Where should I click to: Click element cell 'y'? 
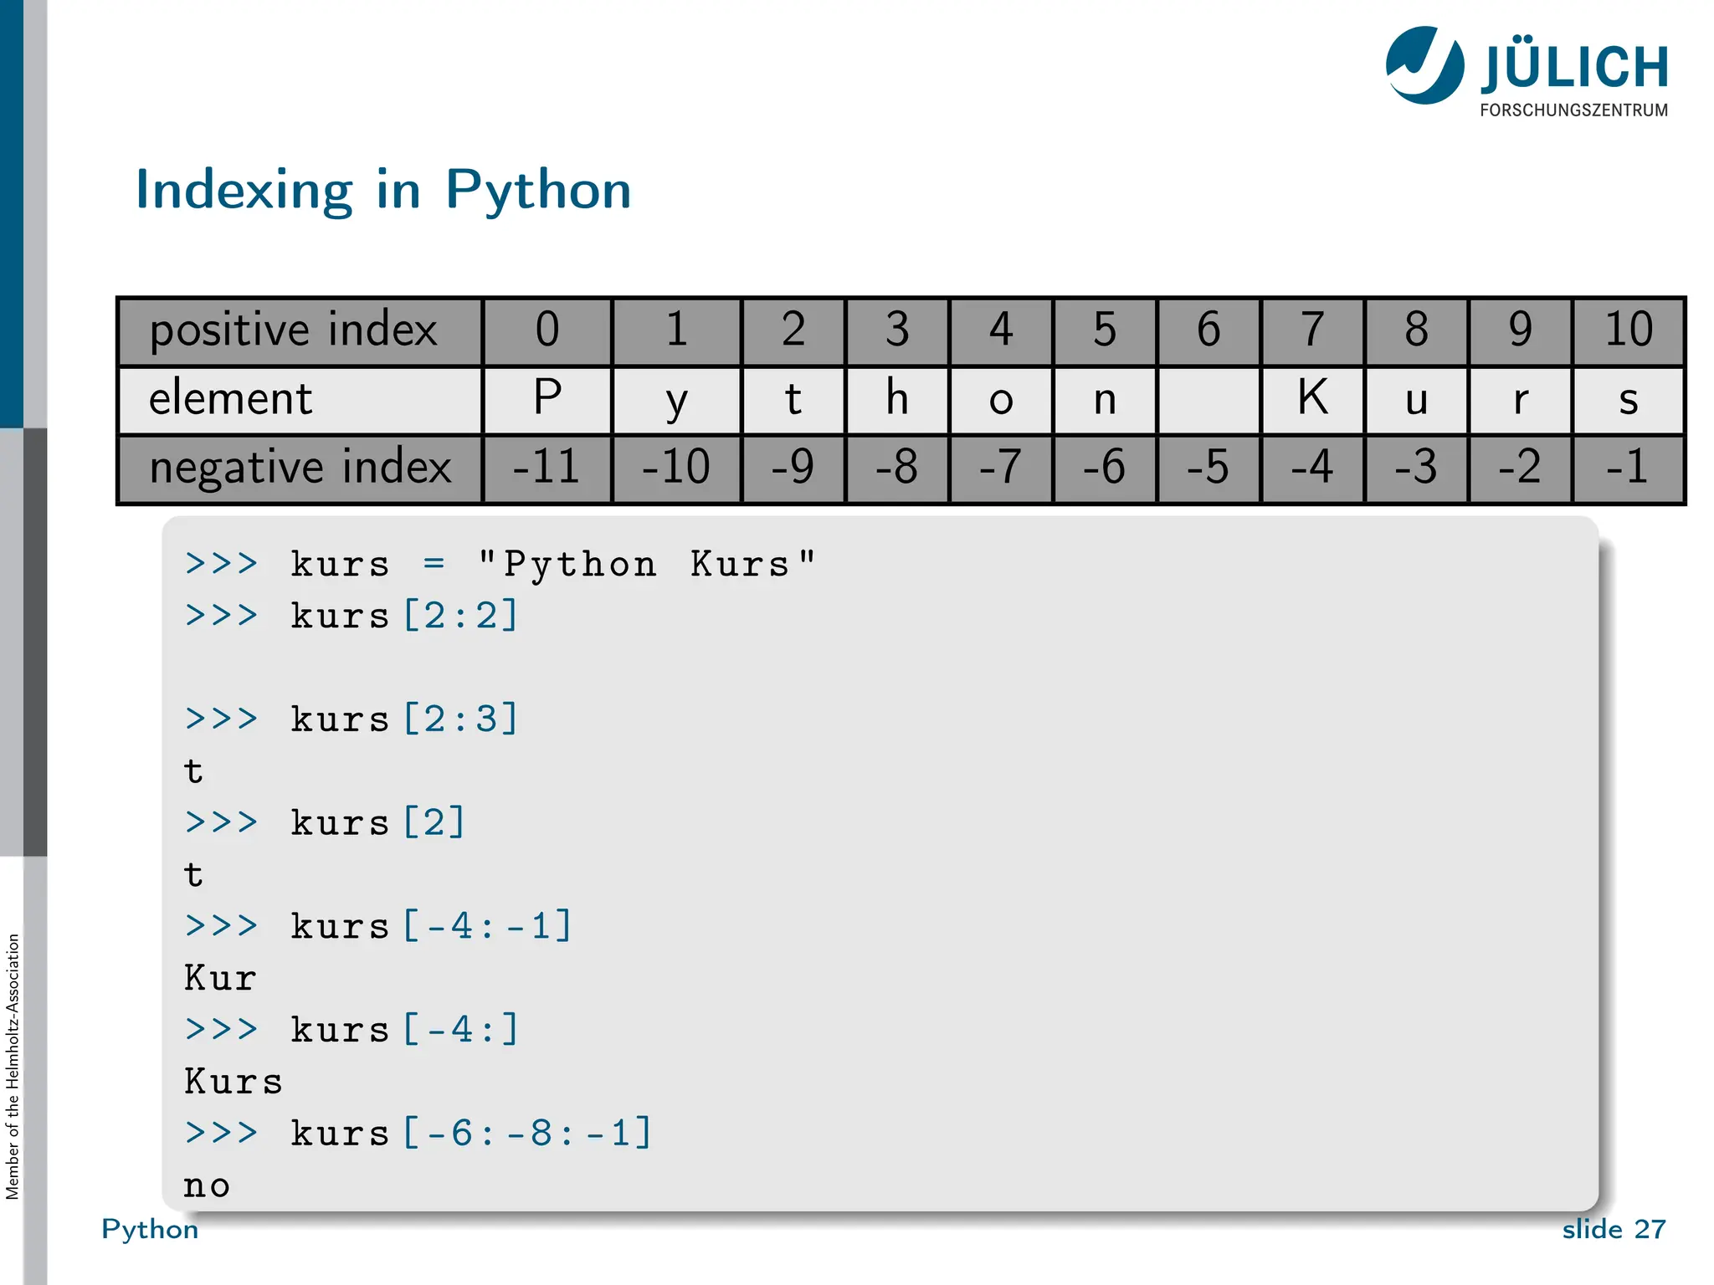[676, 400]
